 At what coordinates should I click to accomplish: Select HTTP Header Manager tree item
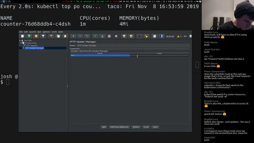tap(35, 48)
